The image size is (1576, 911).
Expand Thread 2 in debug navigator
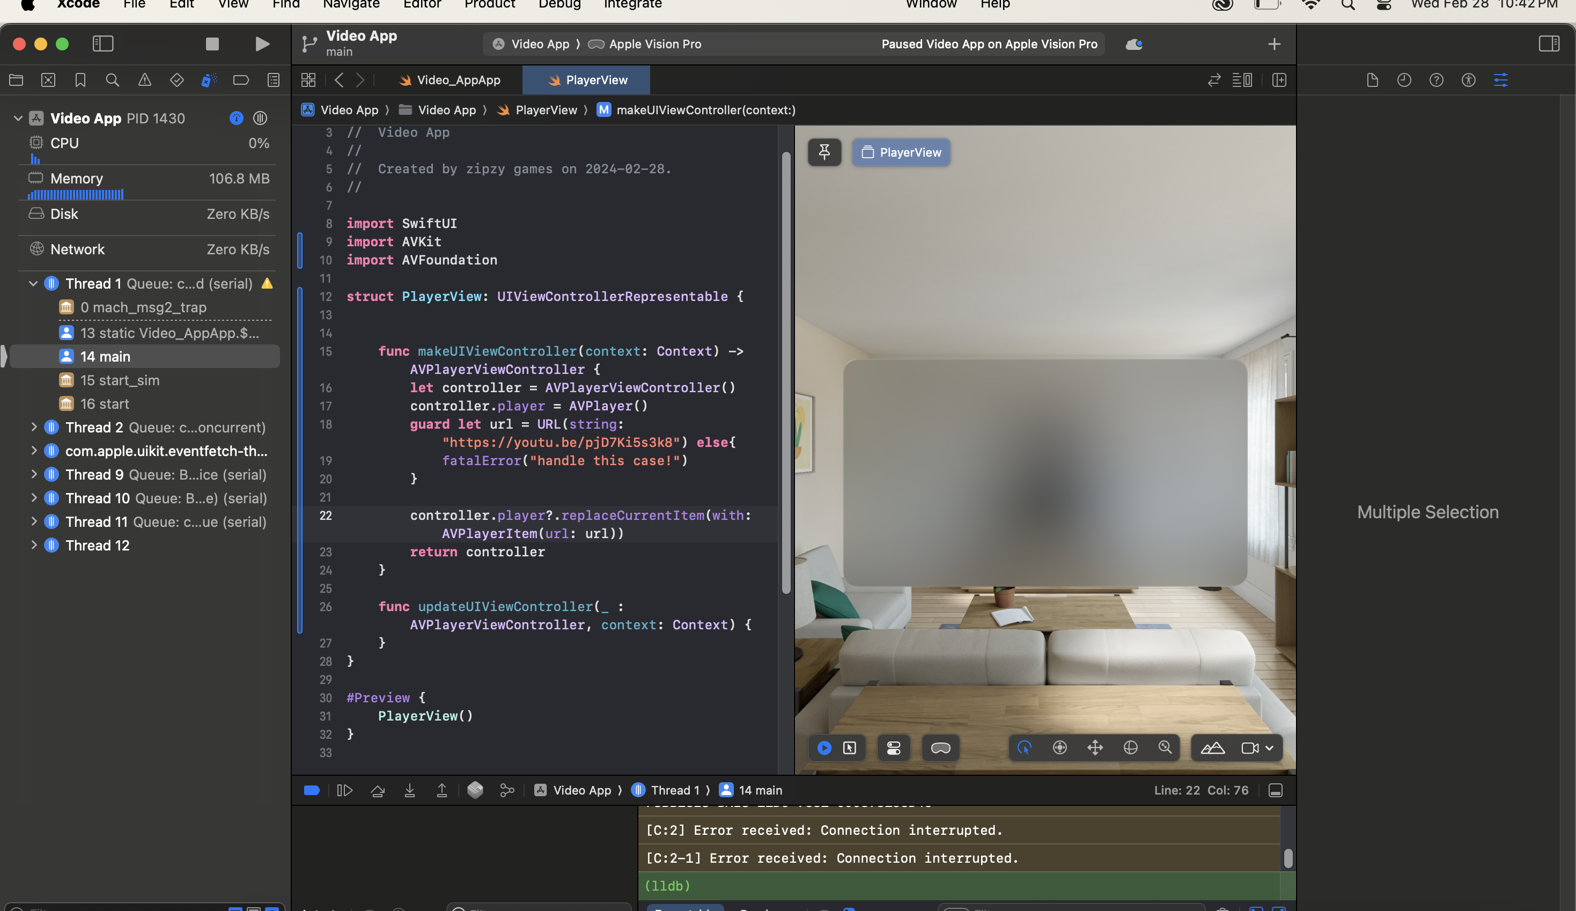click(33, 428)
